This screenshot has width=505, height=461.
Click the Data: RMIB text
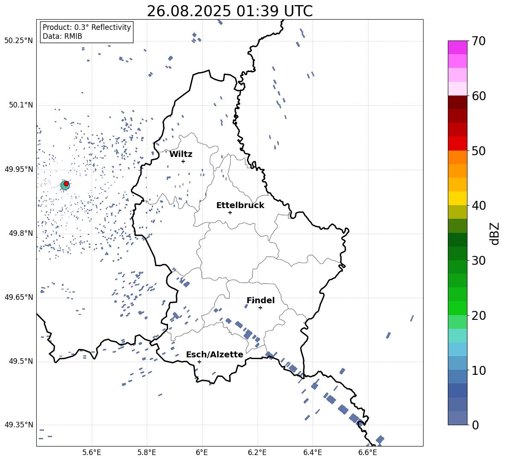tap(62, 36)
